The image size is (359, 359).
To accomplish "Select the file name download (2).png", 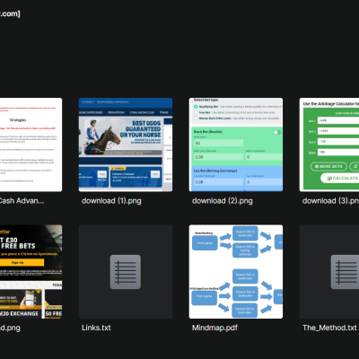I will [x=223, y=201].
